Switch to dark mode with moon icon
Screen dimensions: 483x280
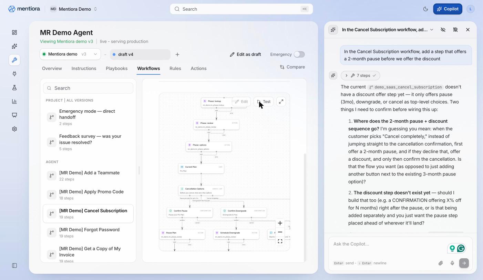[x=425, y=9]
